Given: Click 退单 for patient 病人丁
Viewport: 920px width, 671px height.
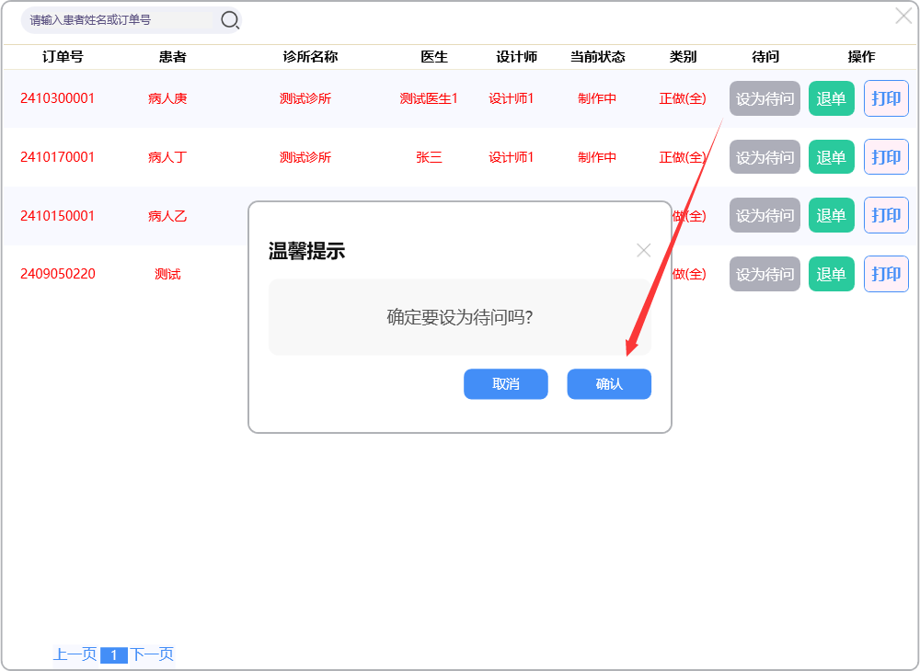Looking at the screenshot, I should [x=831, y=157].
